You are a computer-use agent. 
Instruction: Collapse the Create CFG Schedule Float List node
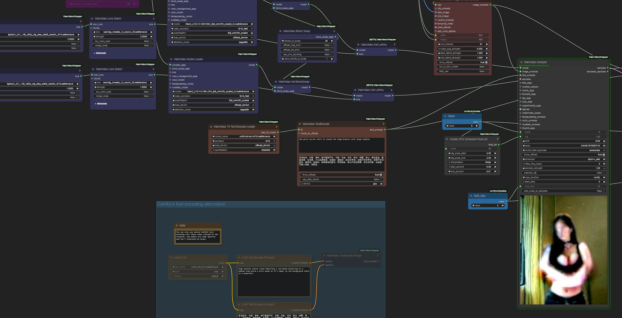pos(447,139)
